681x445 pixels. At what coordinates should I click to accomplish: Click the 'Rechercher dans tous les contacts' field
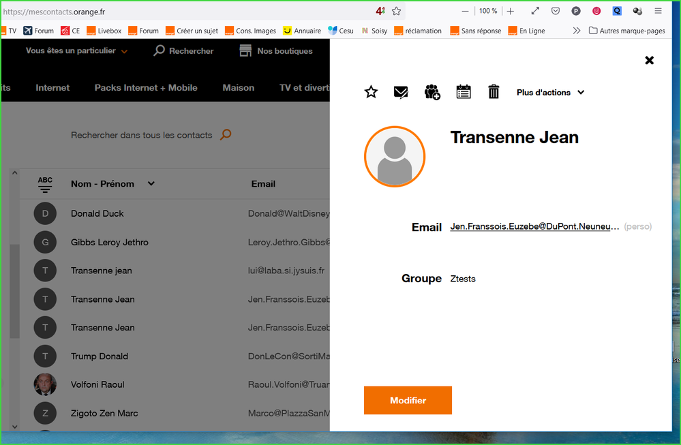141,136
